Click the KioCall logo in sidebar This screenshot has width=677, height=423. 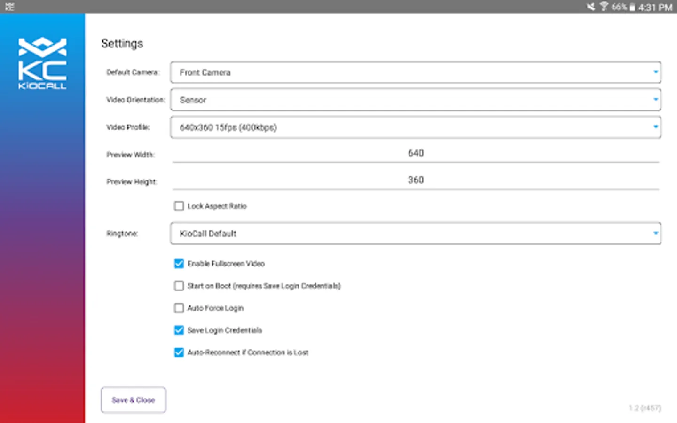tap(42, 63)
